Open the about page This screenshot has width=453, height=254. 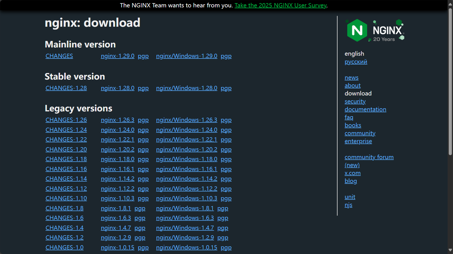point(353,86)
